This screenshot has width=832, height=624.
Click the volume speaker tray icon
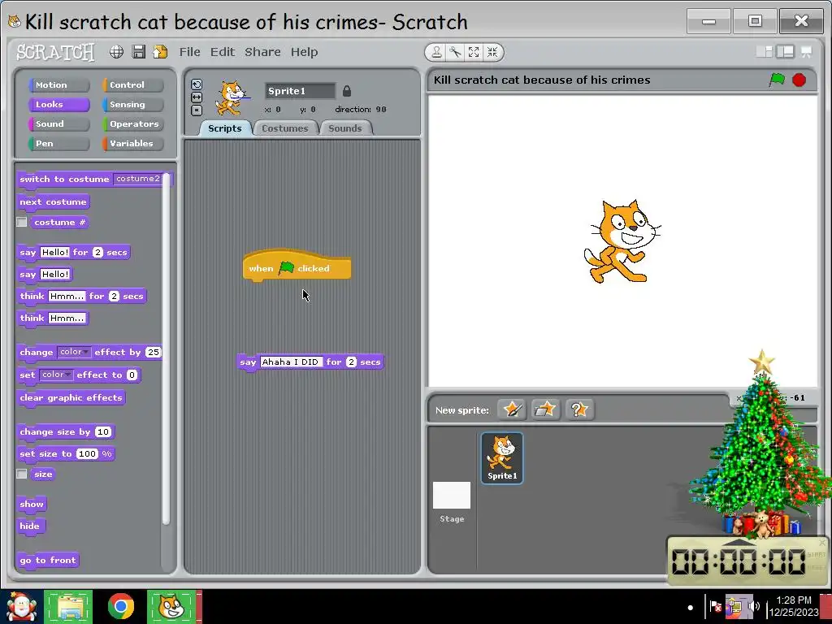[x=753, y=606]
